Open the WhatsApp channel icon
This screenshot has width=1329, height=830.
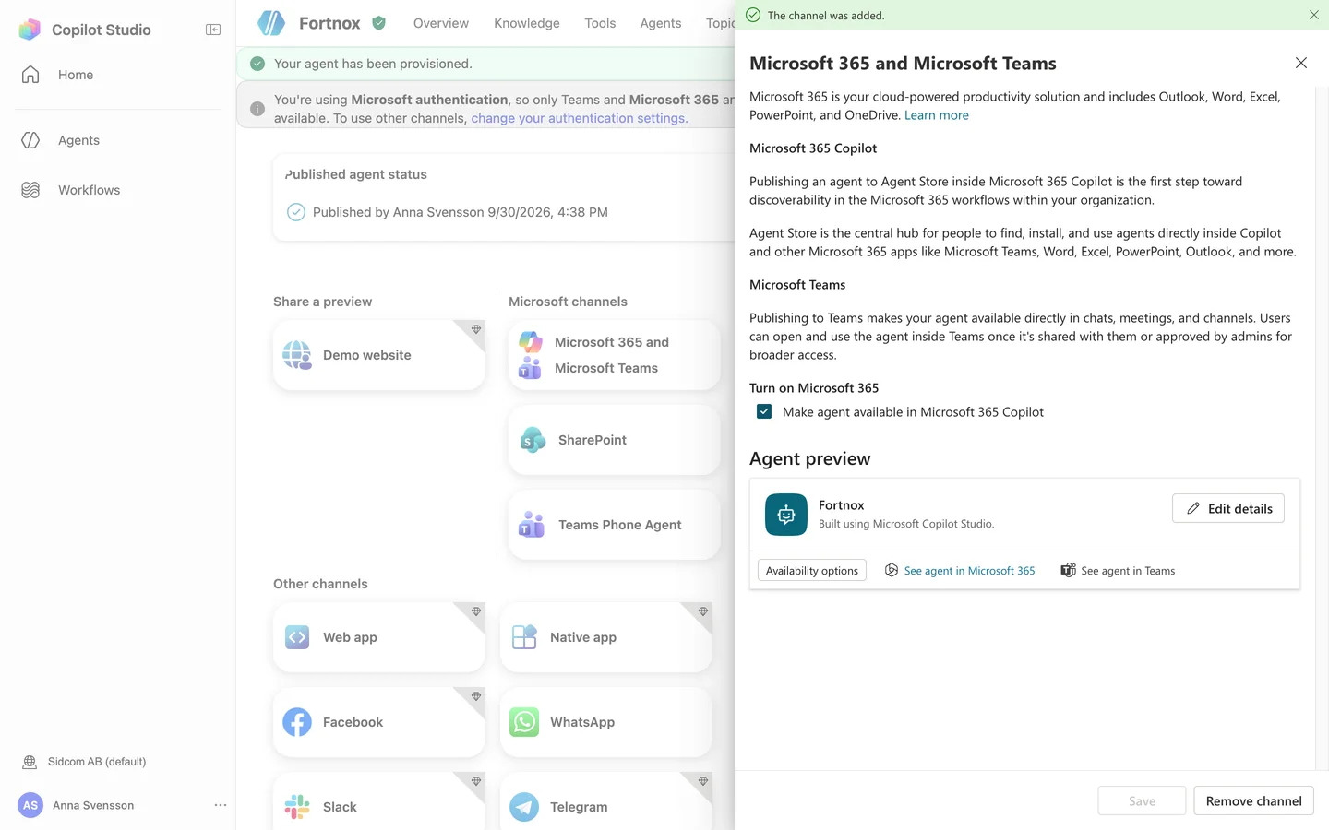click(x=524, y=722)
